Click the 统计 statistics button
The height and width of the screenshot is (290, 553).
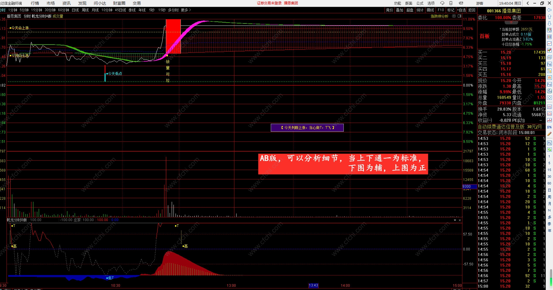pos(420,10)
